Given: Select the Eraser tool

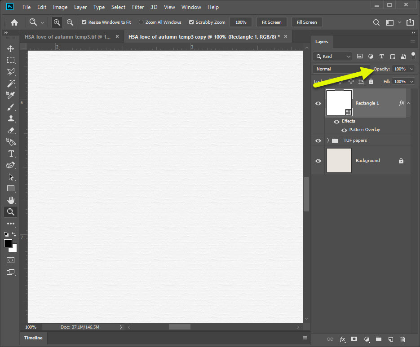Looking at the screenshot, I should tap(11, 130).
